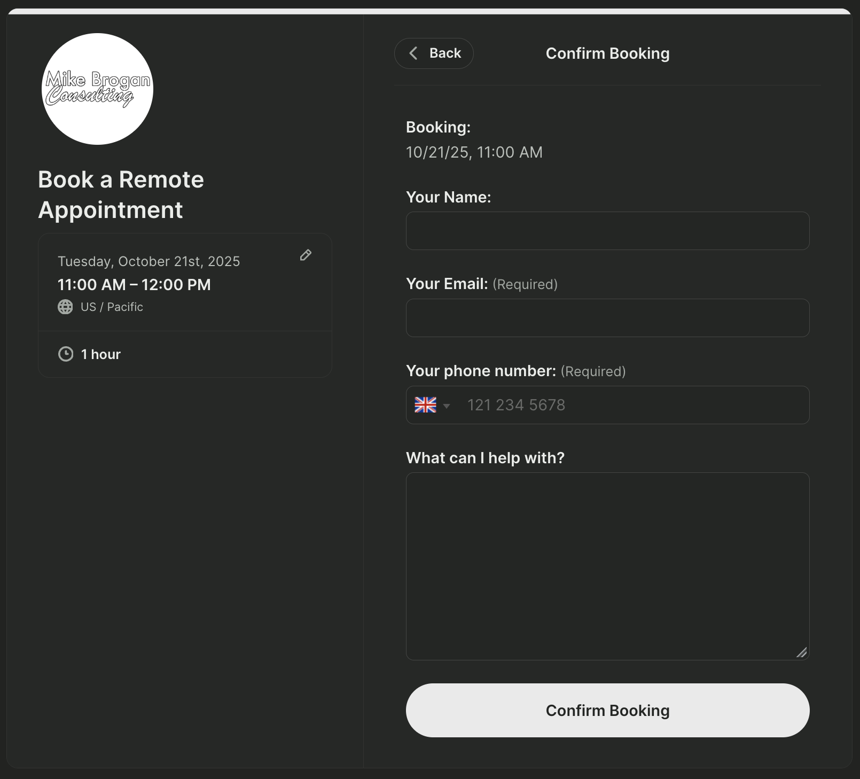Click the timezone globe in appointment details card
Image resolution: width=860 pixels, height=779 pixels.
pos(65,307)
